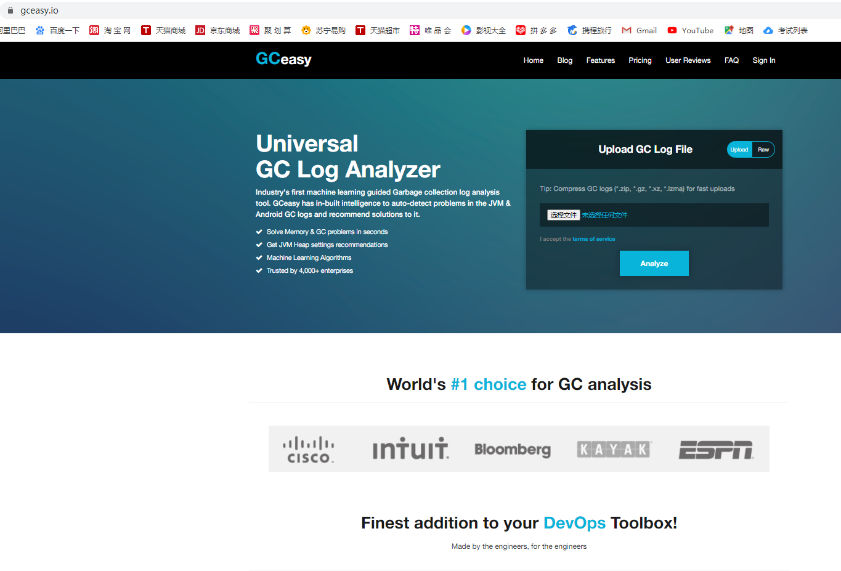Select the Upload toggle option

(x=739, y=150)
